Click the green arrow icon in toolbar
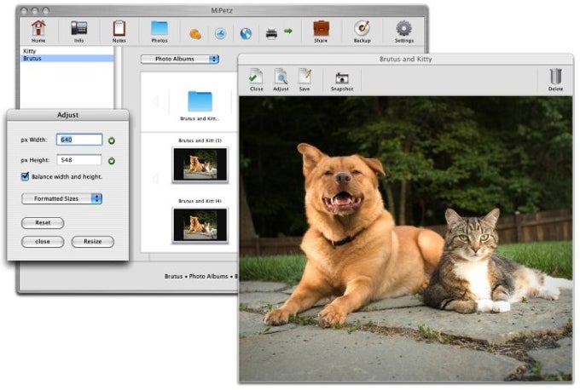580x390 pixels. tap(288, 31)
